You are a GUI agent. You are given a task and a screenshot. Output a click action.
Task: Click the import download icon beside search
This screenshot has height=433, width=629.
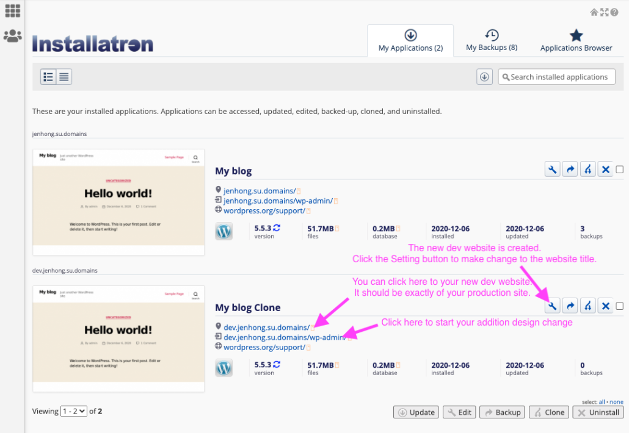coord(484,76)
